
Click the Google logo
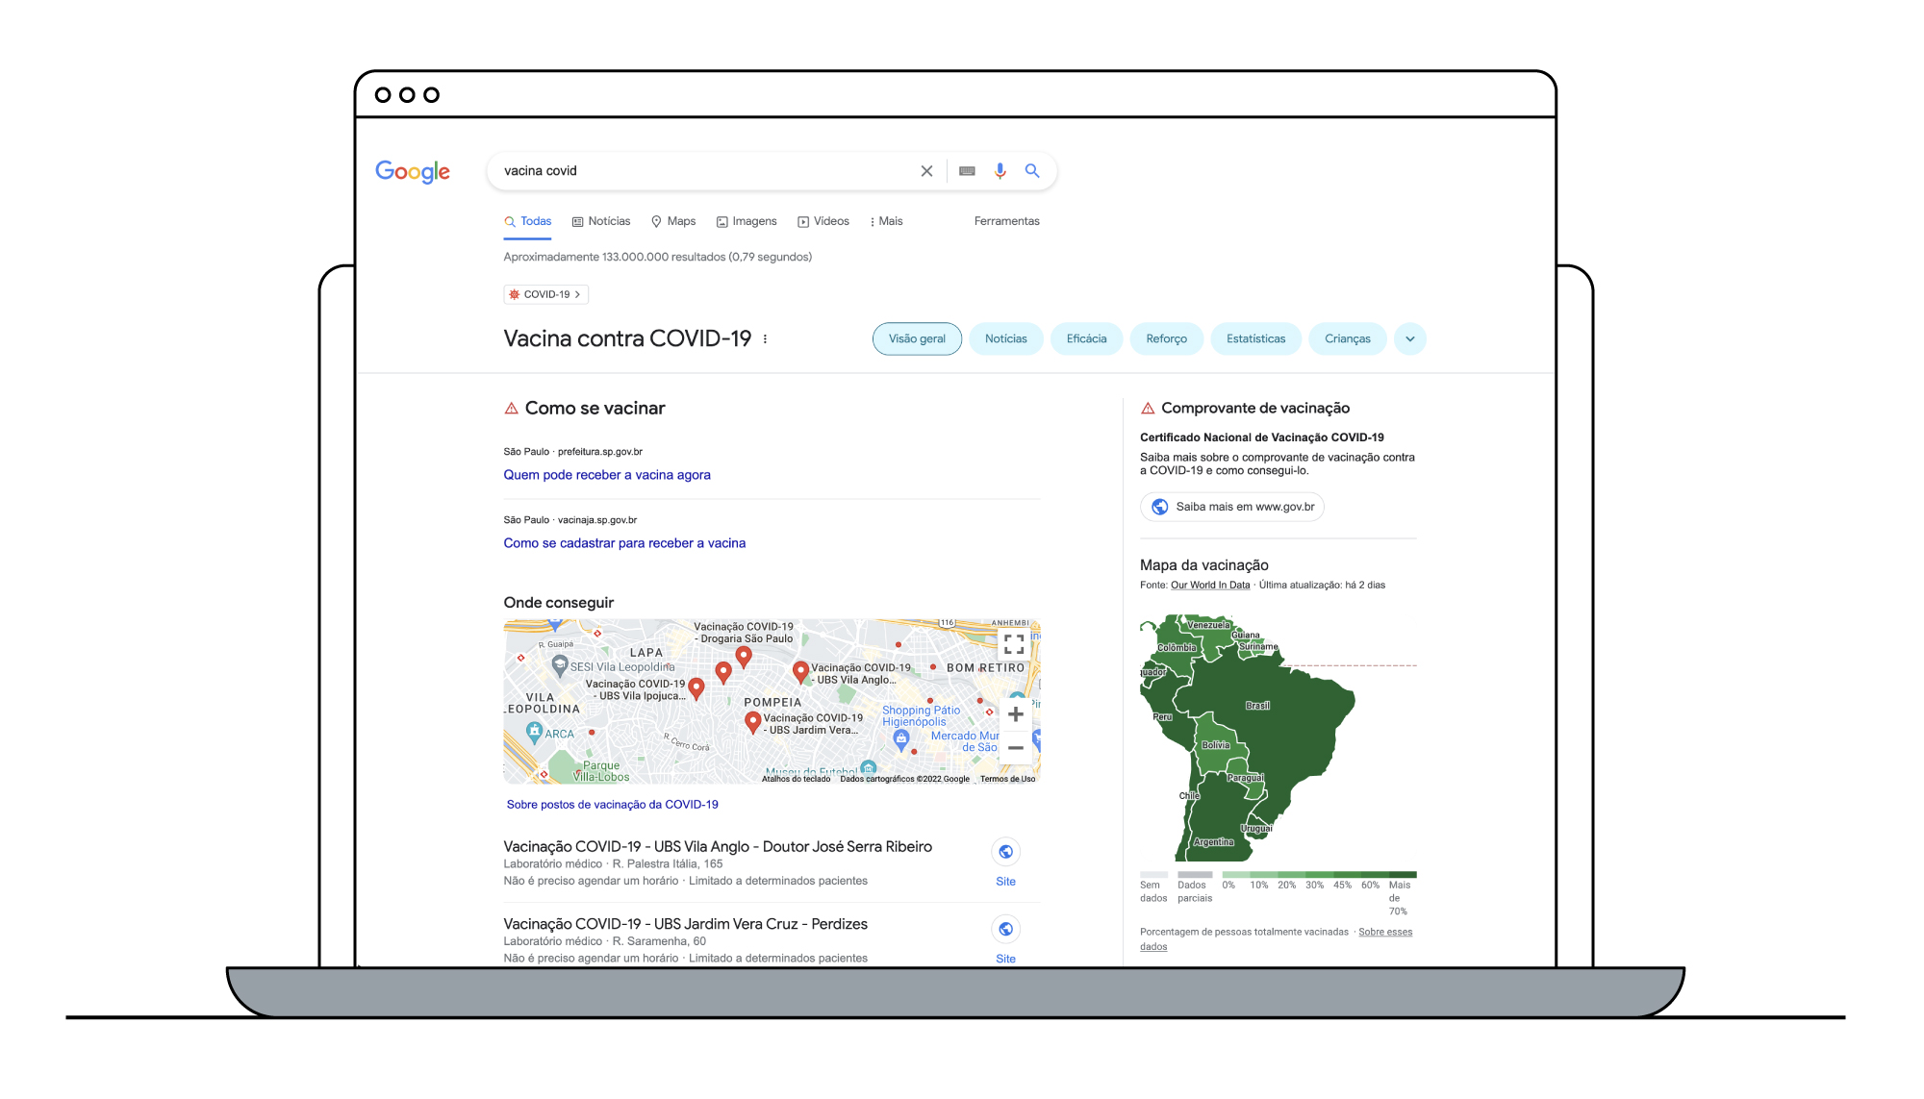pos(413,171)
